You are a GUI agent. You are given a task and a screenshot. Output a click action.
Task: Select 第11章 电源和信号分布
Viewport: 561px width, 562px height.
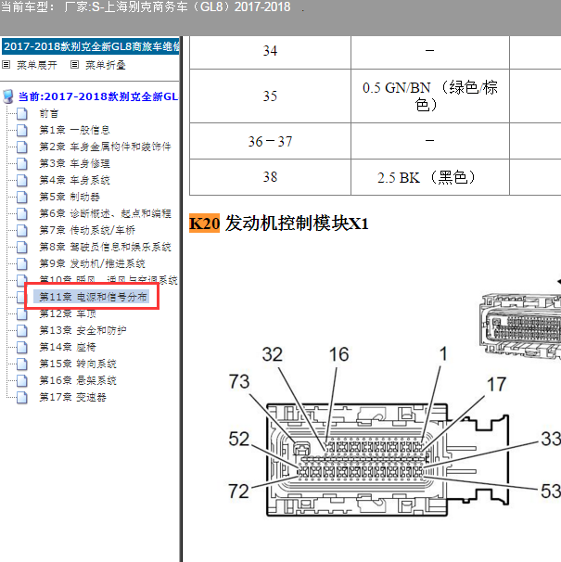tap(93, 297)
